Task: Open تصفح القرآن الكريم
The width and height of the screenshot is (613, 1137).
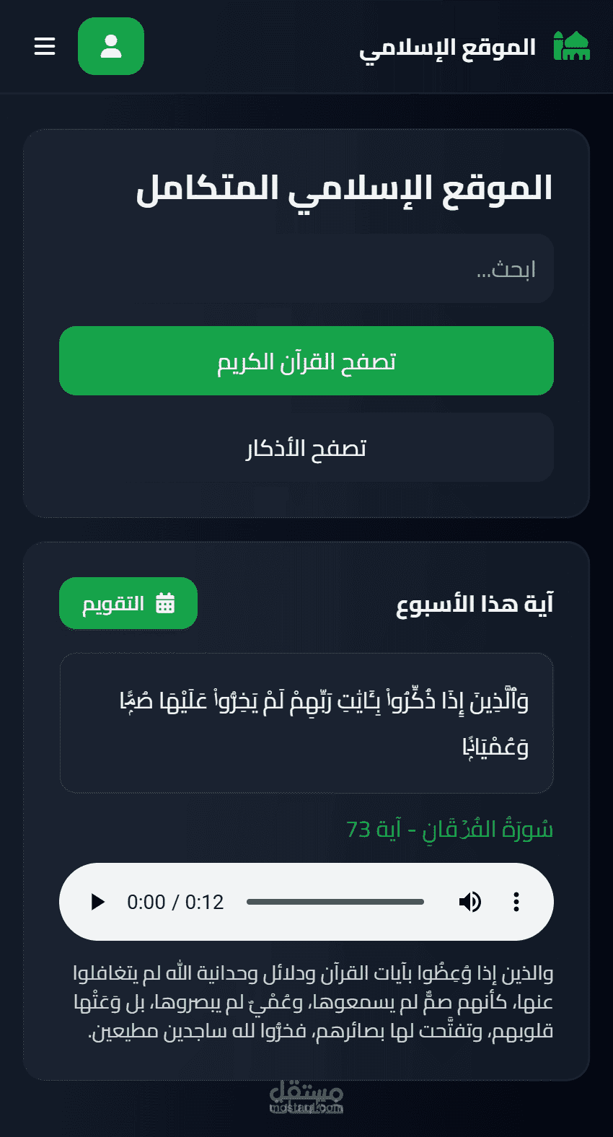Action: 306,361
